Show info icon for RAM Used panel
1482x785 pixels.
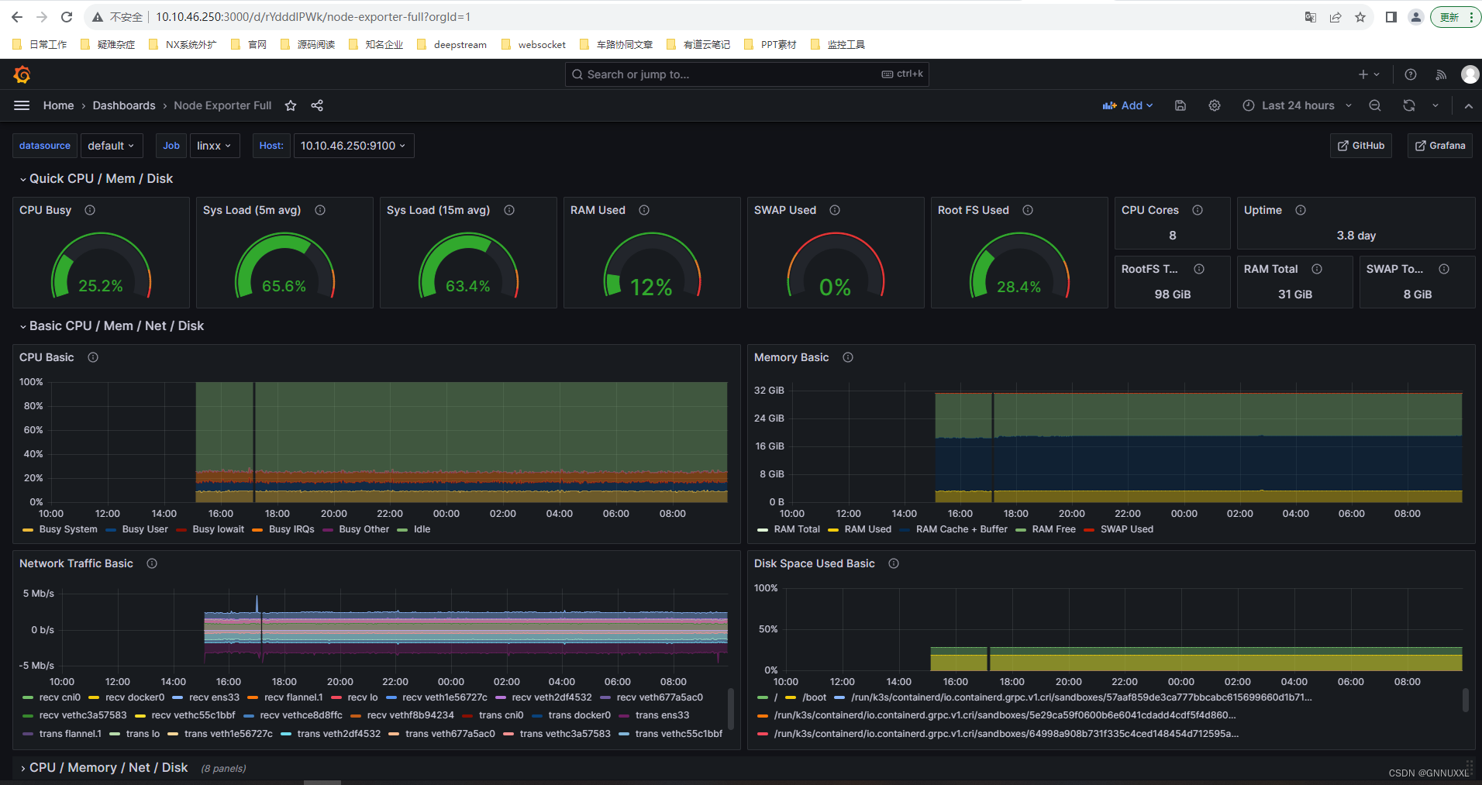pyautogui.click(x=644, y=210)
